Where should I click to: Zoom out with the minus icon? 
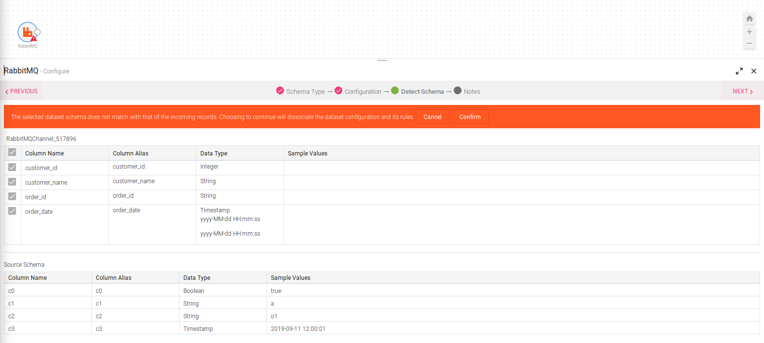749,44
